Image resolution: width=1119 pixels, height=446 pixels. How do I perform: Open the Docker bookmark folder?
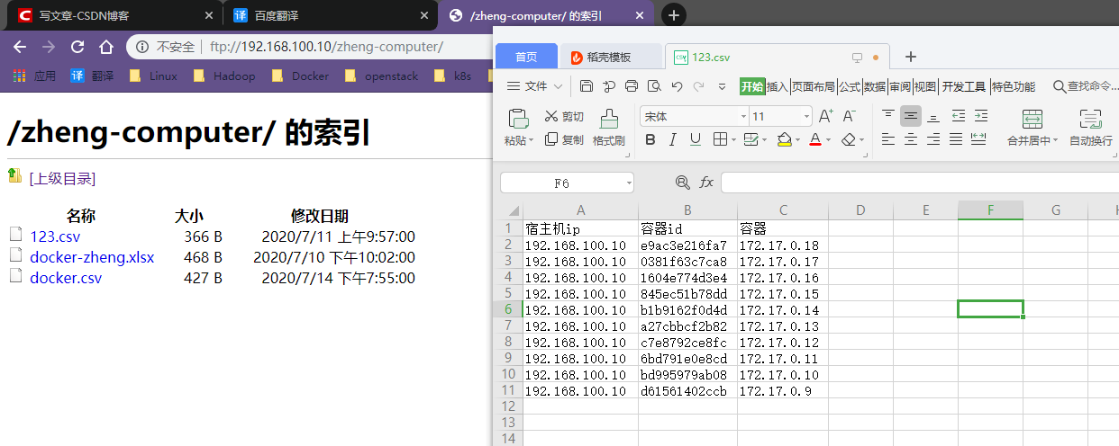coord(300,76)
